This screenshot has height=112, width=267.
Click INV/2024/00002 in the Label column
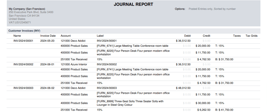tap(107, 64)
